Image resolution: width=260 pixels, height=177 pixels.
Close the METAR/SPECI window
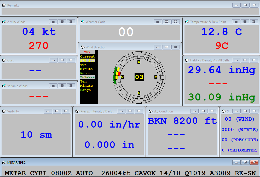(254, 162)
